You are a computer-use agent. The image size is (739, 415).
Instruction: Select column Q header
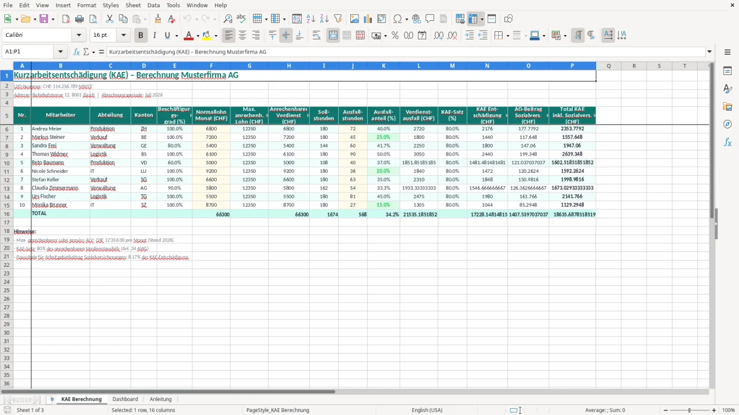coord(608,66)
